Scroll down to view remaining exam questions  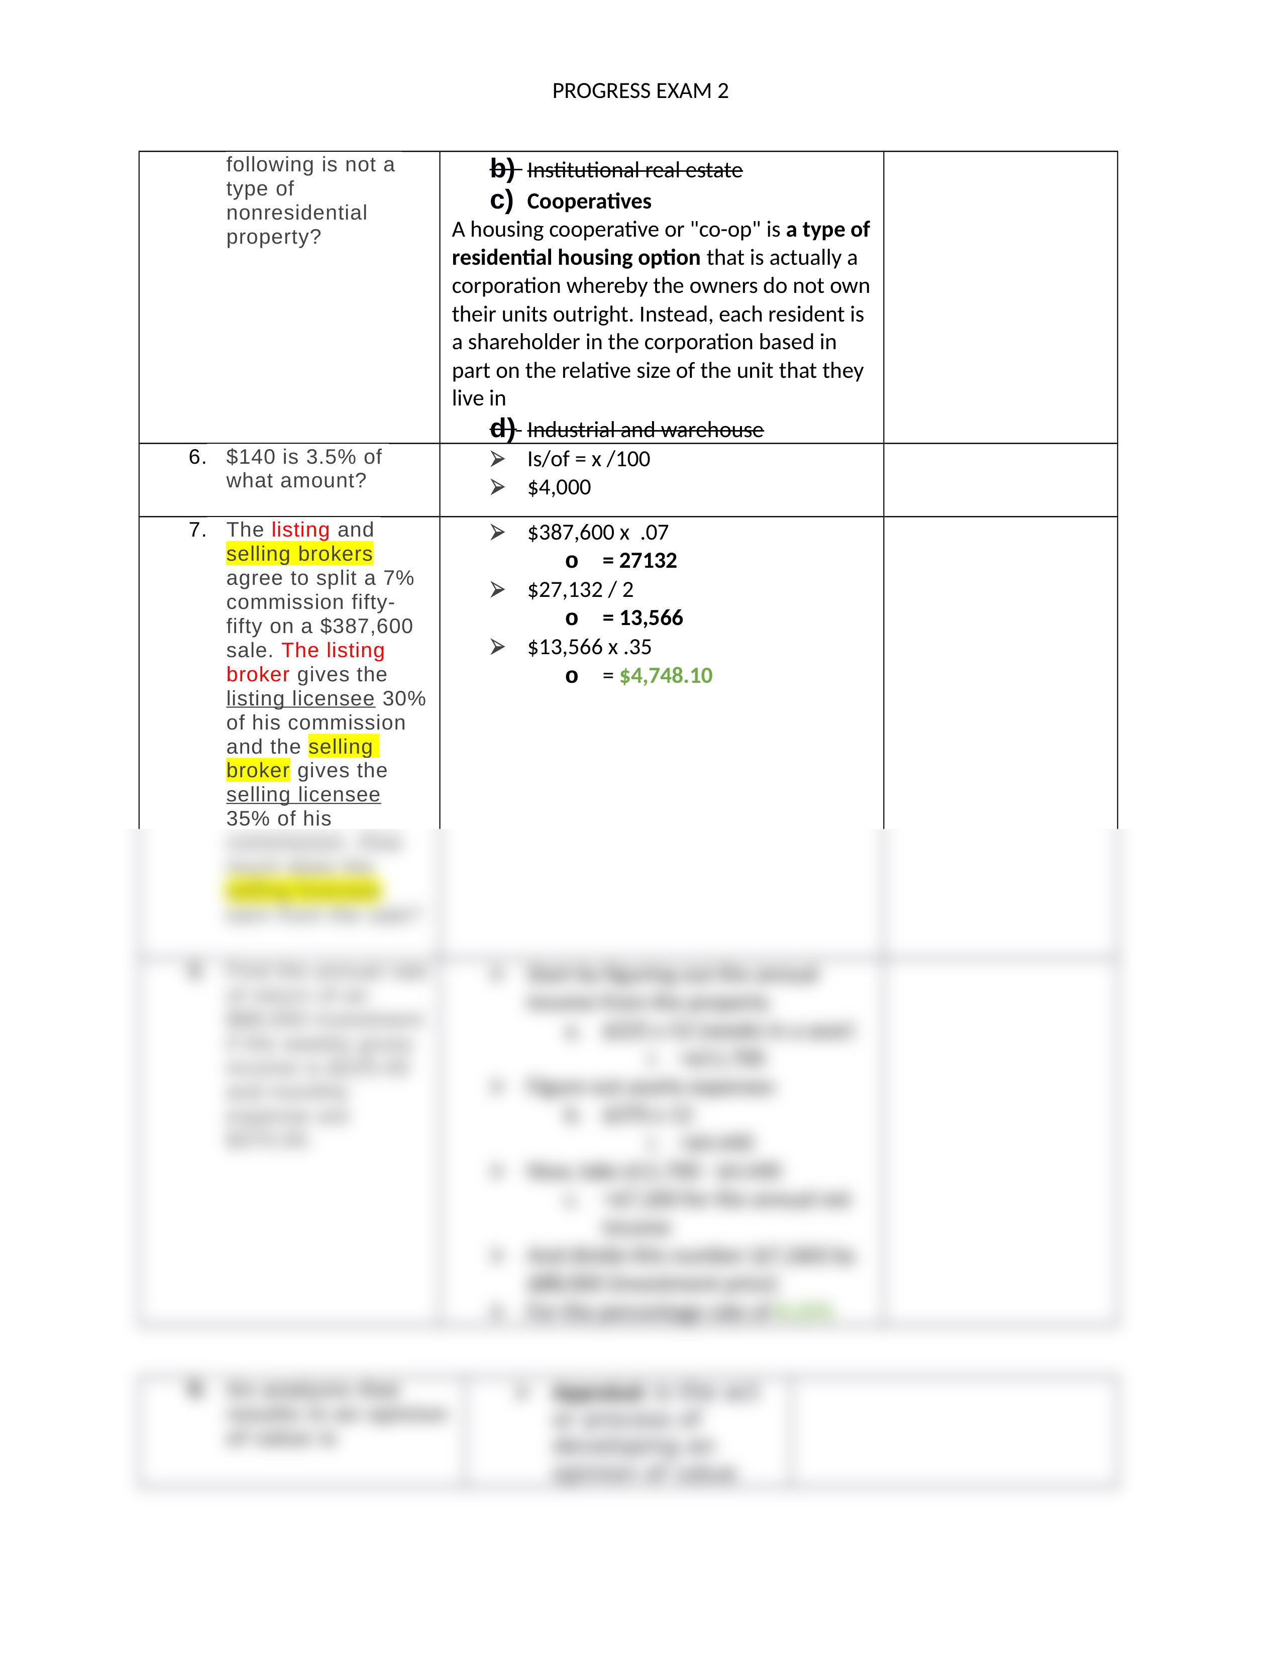(640, 1211)
